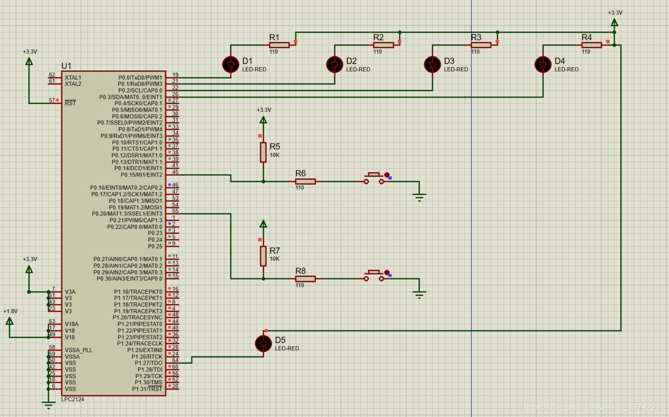Image resolution: width=669 pixels, height=417 pixels.
Task: Select the +3.3V terminal feeding V3A pin
Action: coord(29,269)
